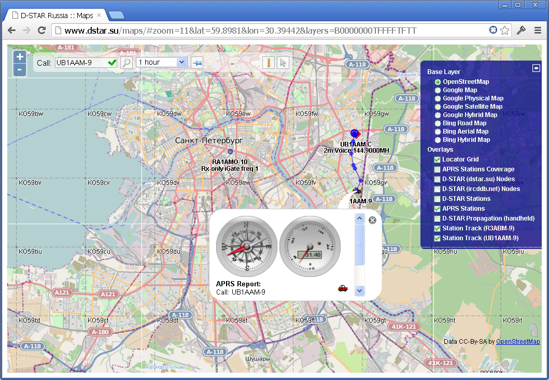This screenshot has width=549, height=380.
Task: Select Google Map base layer
Action: point(438,90)
